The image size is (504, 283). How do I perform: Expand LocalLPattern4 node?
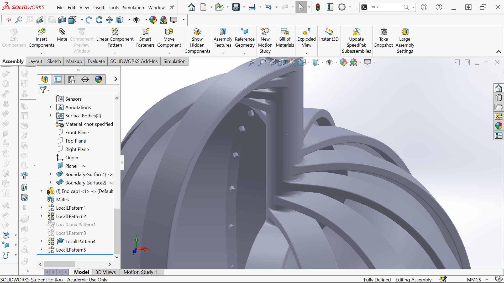tap(41, 241)
